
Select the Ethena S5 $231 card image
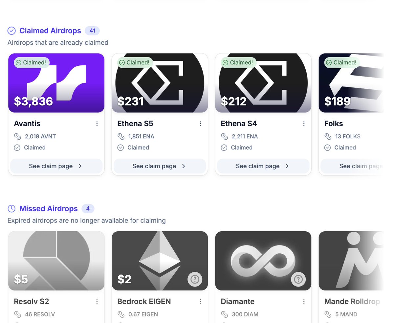coord(160,83)
